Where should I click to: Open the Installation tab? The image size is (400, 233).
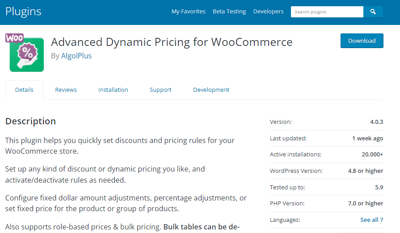tap(113, 90)
